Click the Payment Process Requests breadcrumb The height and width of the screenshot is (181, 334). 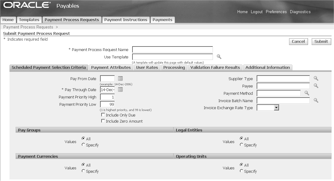[28, 27]
